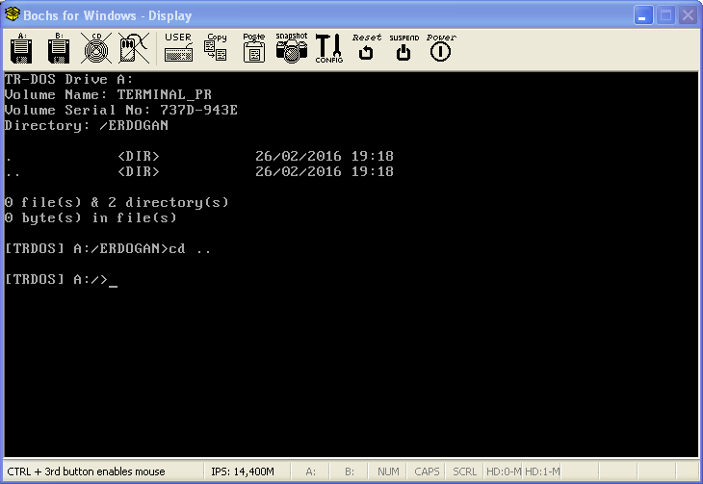
Task: Click 'CTRL + 3rd button enables mouse' text
Action: point(86,471)
